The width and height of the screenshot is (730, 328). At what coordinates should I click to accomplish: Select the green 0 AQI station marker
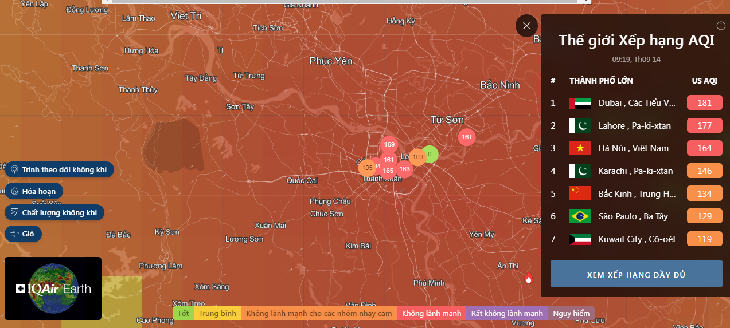click(431, 154)
